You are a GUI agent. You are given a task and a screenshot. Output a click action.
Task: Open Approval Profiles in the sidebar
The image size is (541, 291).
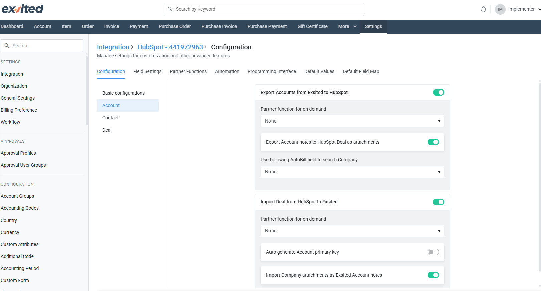click(x=18, y=153)
